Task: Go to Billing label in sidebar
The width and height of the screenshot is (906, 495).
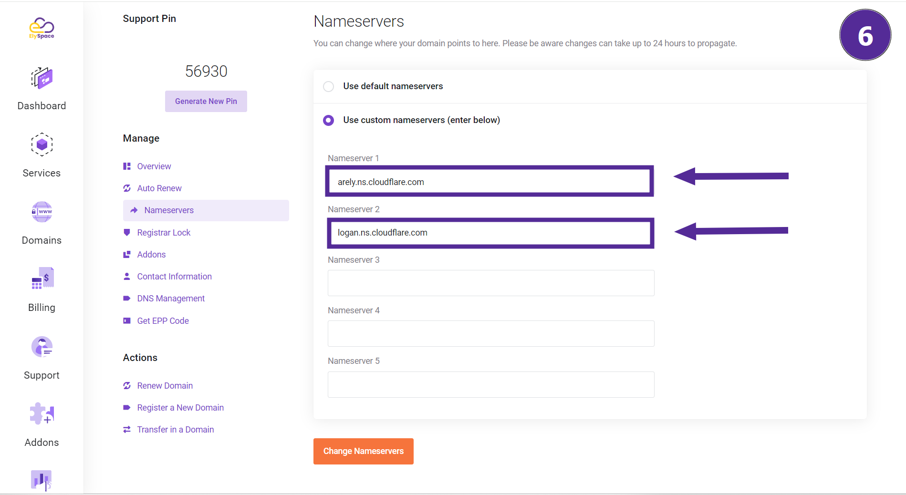Action: tap(42, 308)
